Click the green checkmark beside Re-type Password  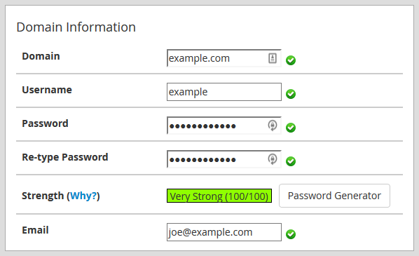(x=291, y=161)
